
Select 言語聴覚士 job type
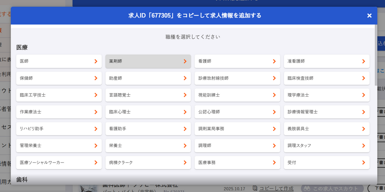tap(148, 95)
